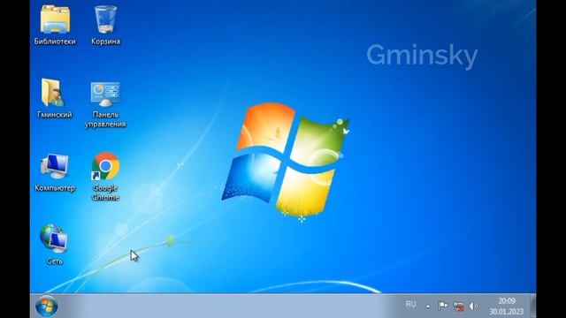Open the volume speaker tray icon
This screenshot has height=318, width=566.
[x=473, y=307]
